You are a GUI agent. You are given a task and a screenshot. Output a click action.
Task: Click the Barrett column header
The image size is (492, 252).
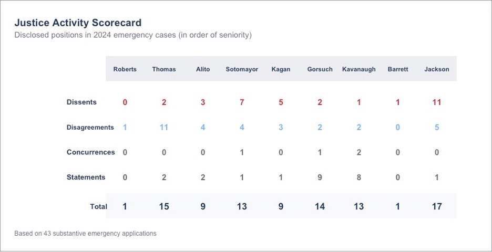[x=397, y=69]
